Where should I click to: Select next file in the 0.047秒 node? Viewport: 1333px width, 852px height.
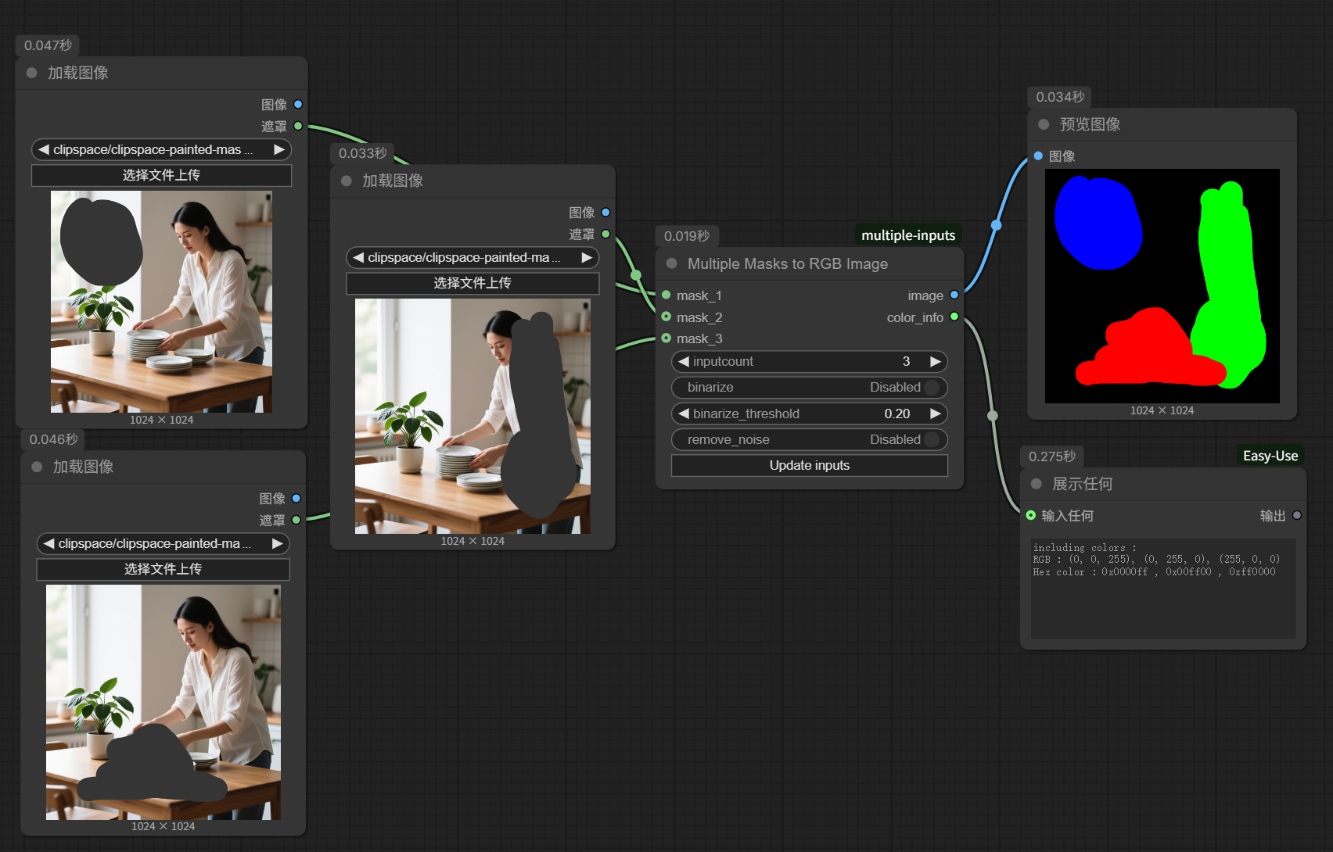point(279,149)
